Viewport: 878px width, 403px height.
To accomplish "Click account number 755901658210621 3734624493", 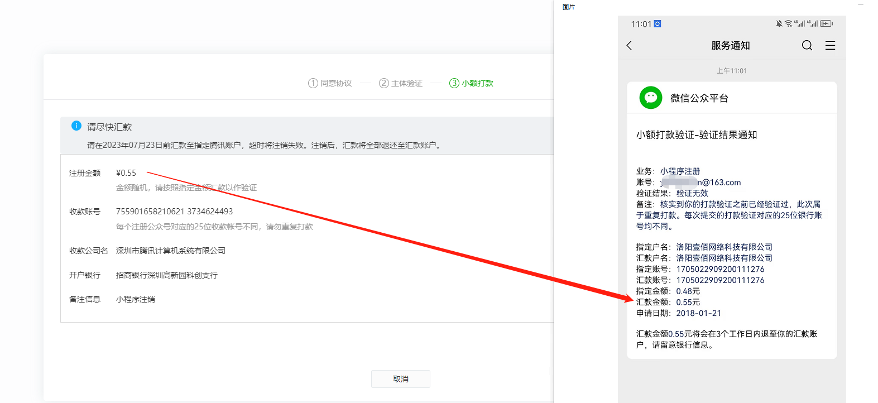I will [174, 212].
